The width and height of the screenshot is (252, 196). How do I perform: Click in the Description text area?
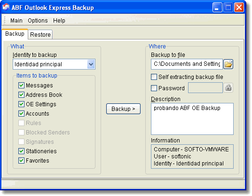pyautogui.click(x=192, y=119)
